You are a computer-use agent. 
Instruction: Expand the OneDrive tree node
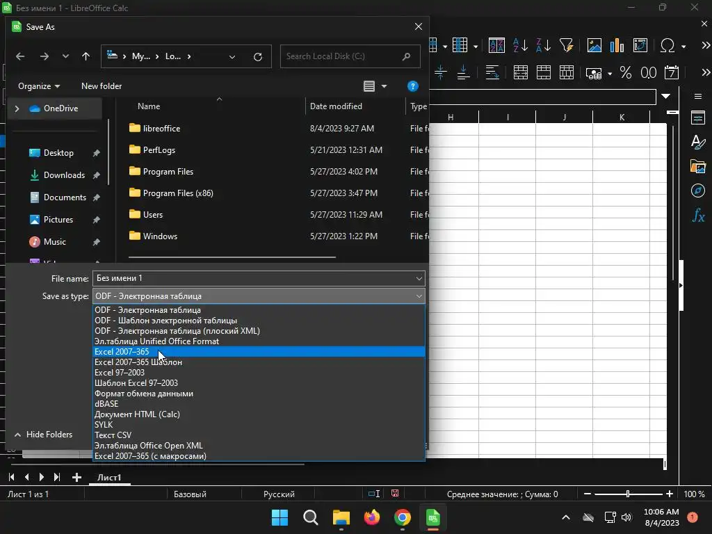17,108
